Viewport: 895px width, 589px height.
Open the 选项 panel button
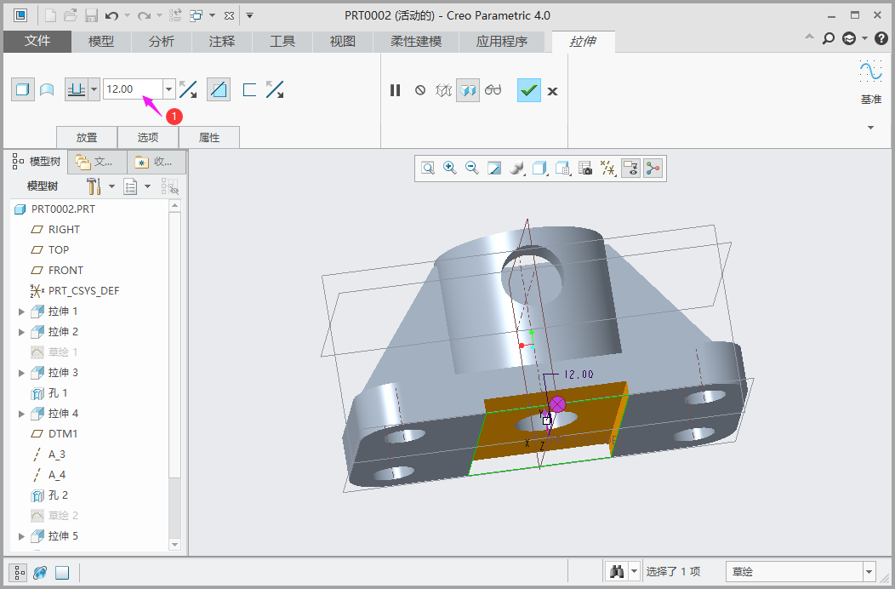pos(148,137)
